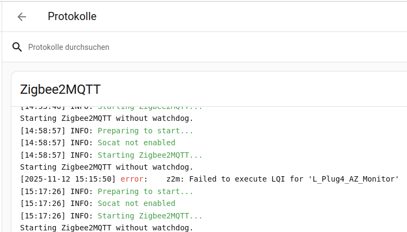The height and width of the screenshot is (232, 407).
Task: Click the last 'Starting Zigbee2MQTT without watchdog.' line
Action: (x=107, y=228)
